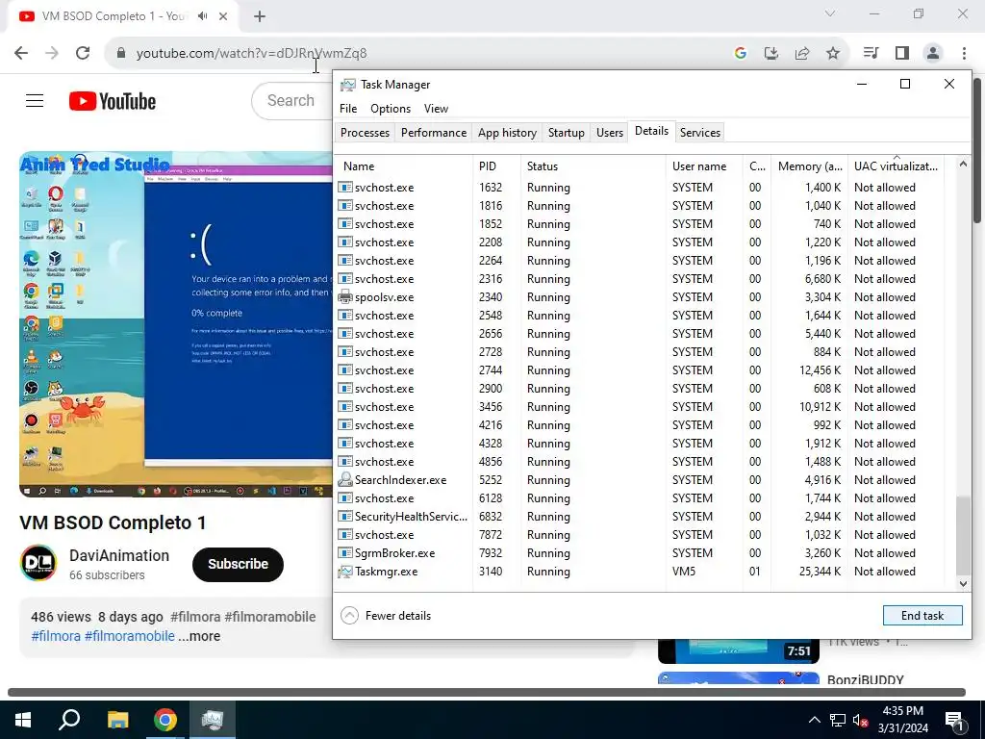Screen dimensions: 985x739
Task: Subscribe to DaviAnimation channel
Action: (239, 564)
